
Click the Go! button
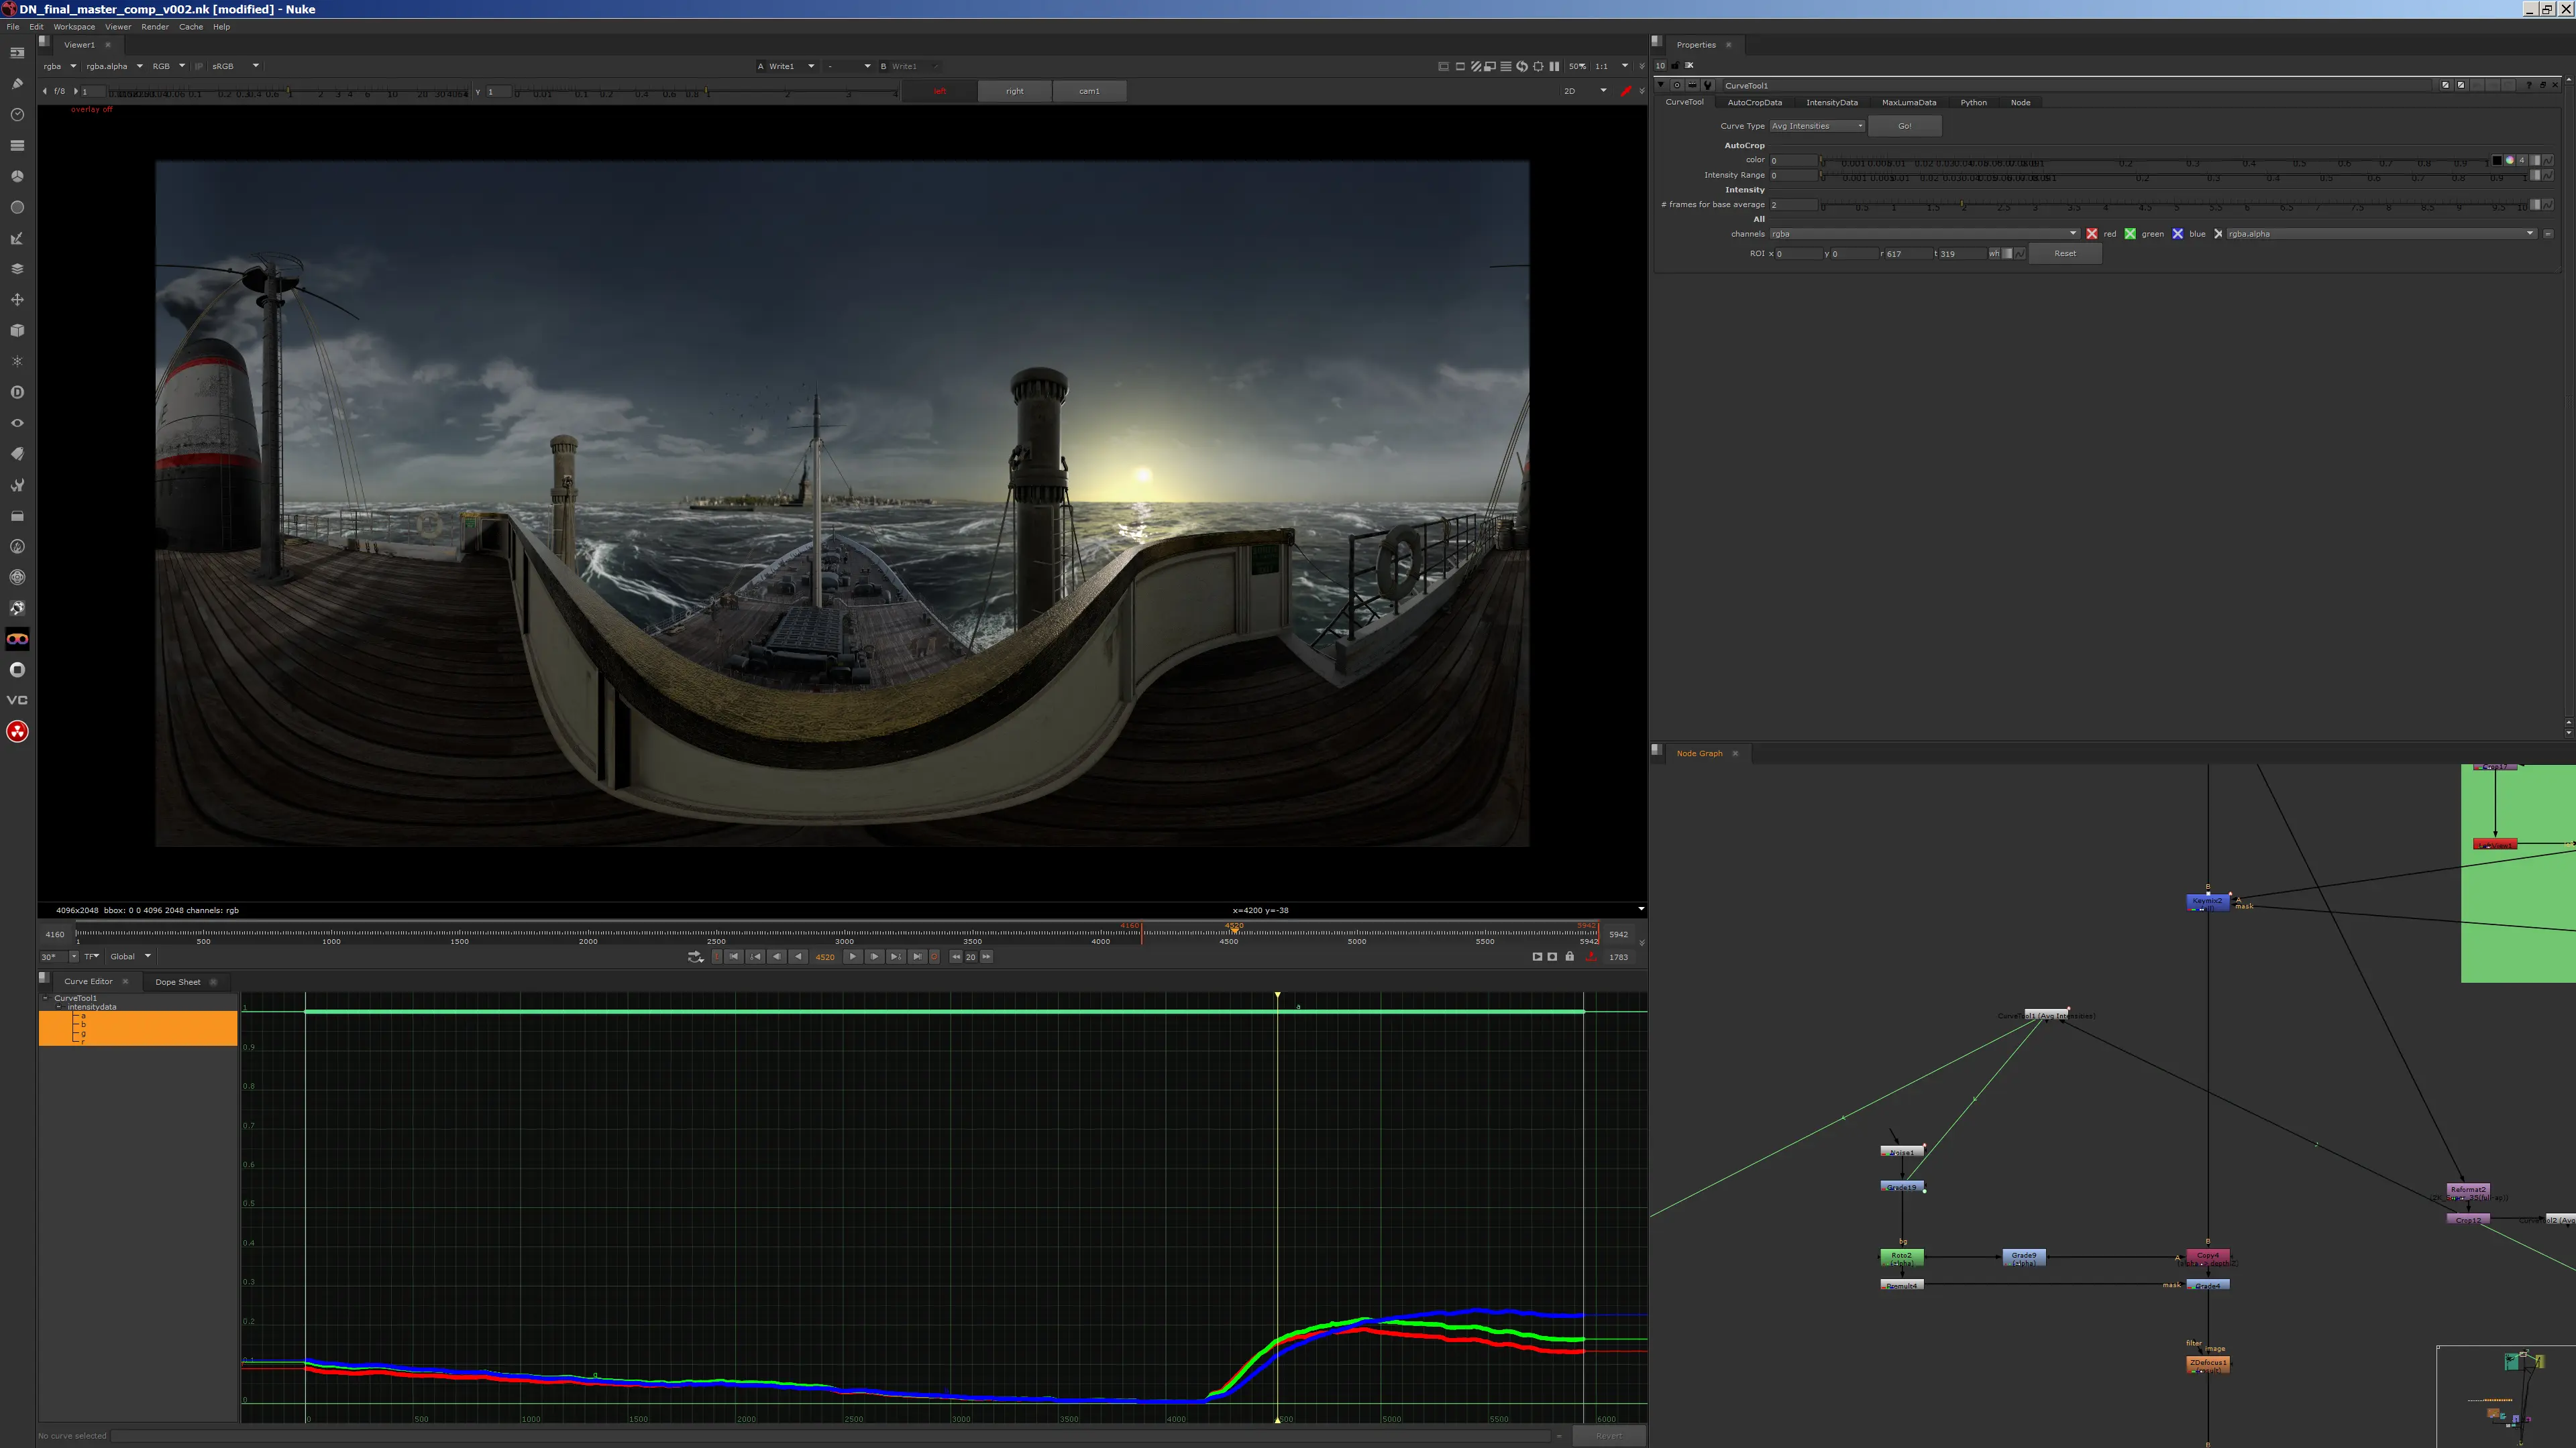coord(1904,126)
